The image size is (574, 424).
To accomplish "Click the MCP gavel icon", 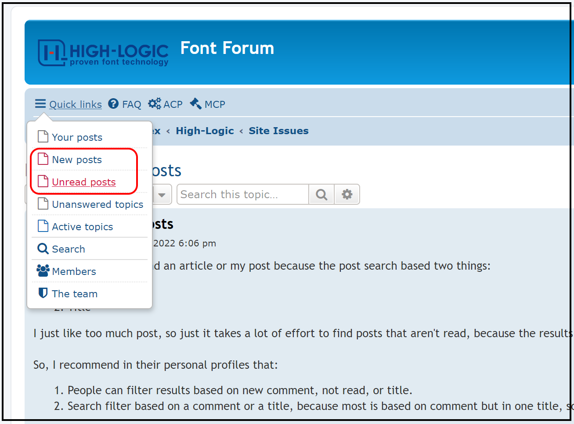I will click(x=196, y=104).
